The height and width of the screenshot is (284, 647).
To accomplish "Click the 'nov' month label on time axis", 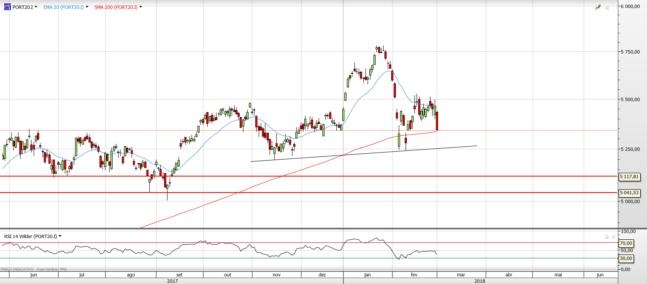I will [276, 275].
